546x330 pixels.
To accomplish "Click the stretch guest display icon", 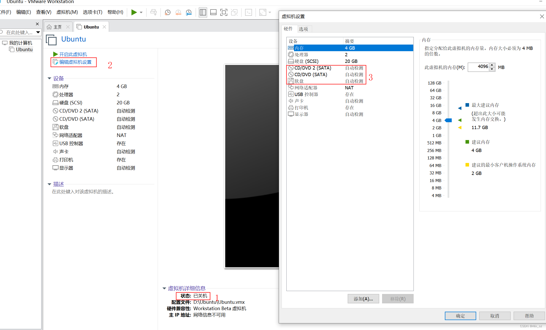I will point(263,12).
